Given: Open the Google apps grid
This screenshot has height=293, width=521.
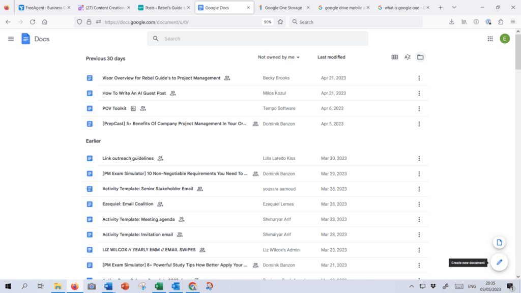Looking at the screenshot, I should [x=490, y=39].
